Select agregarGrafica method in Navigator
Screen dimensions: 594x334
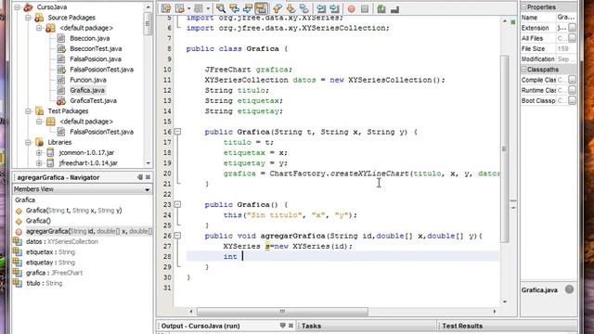pos(89,231)
